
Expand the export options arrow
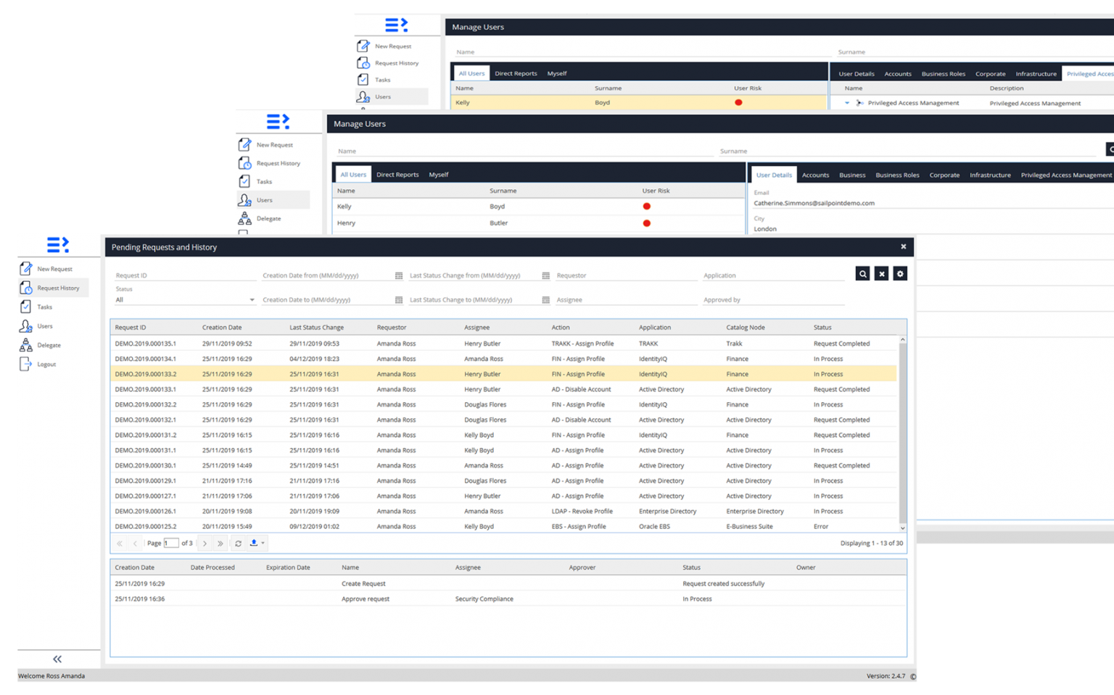click(x=263, y=543)
